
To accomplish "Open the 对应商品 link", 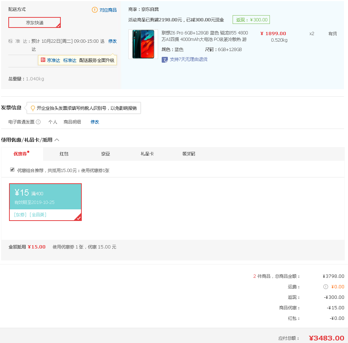I will pyautogui.click(x=108, y=10).
